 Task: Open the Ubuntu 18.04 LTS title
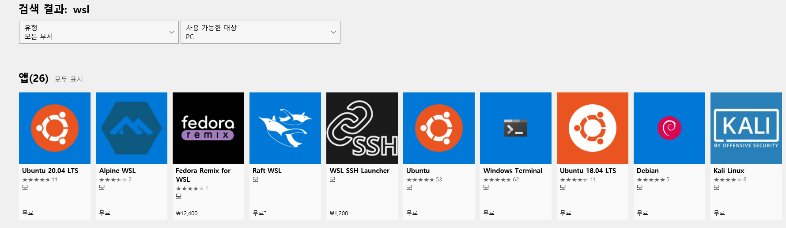click(588, 171)
